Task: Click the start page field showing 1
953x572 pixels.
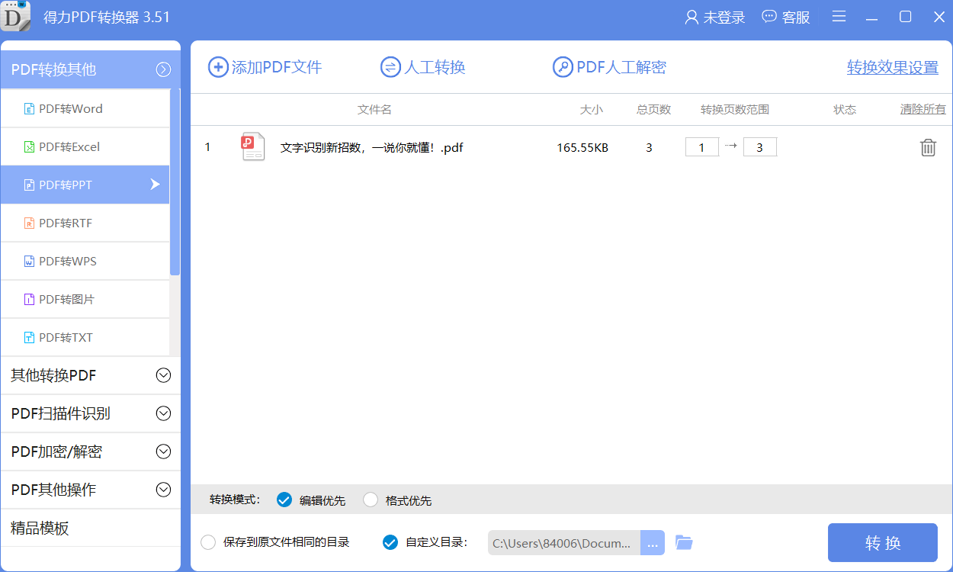Action: 702,147
